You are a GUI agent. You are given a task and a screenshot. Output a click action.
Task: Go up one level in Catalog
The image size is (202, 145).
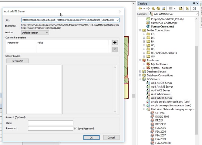click(153, 8)
